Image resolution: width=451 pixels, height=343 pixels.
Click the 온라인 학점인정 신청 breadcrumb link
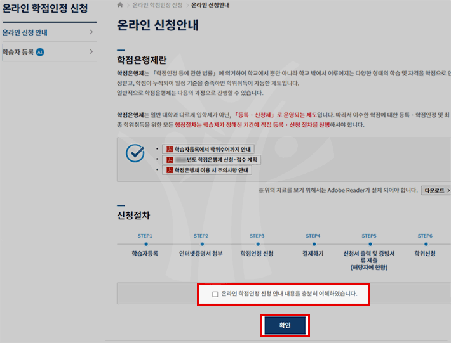pos(157,5)
